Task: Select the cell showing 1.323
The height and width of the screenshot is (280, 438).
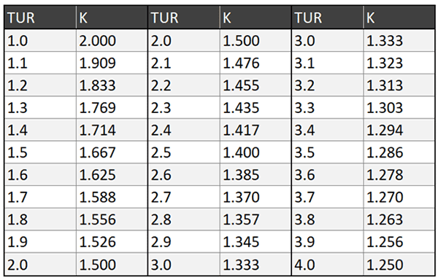Action: coord(399,63)
